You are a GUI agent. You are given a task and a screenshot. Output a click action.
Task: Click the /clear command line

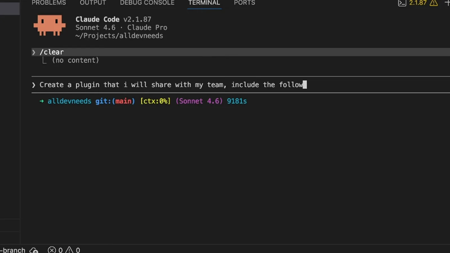click(x=241, y=52)
